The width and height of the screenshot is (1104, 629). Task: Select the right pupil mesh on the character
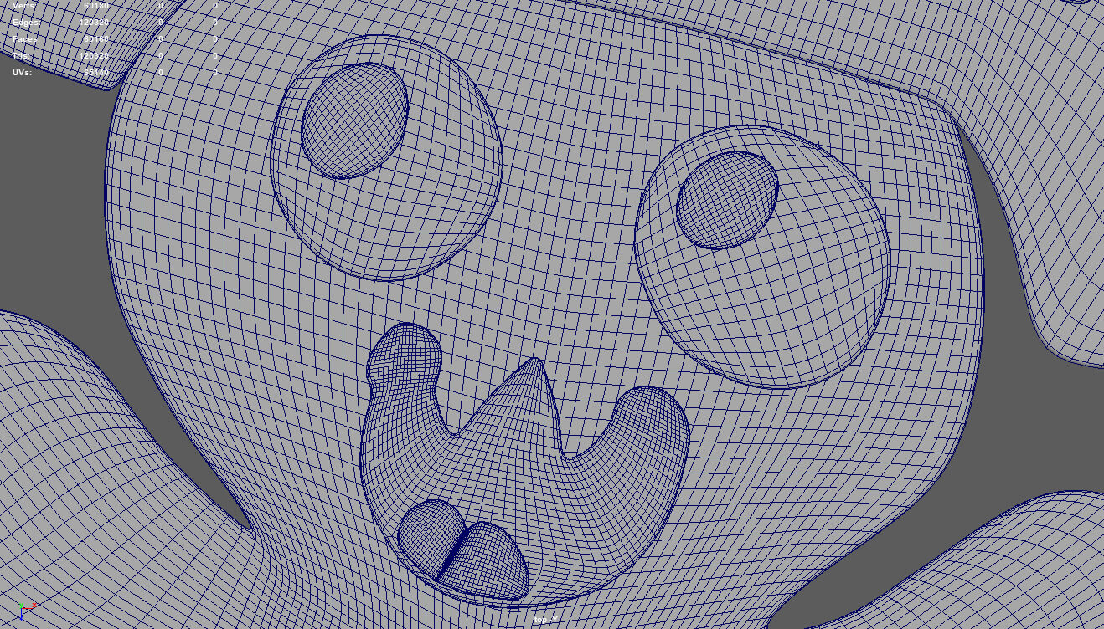(x=727, y=200)
